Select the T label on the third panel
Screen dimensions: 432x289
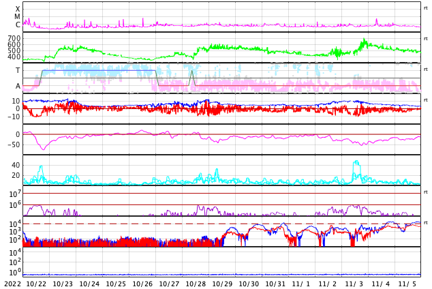click(18, 70)
